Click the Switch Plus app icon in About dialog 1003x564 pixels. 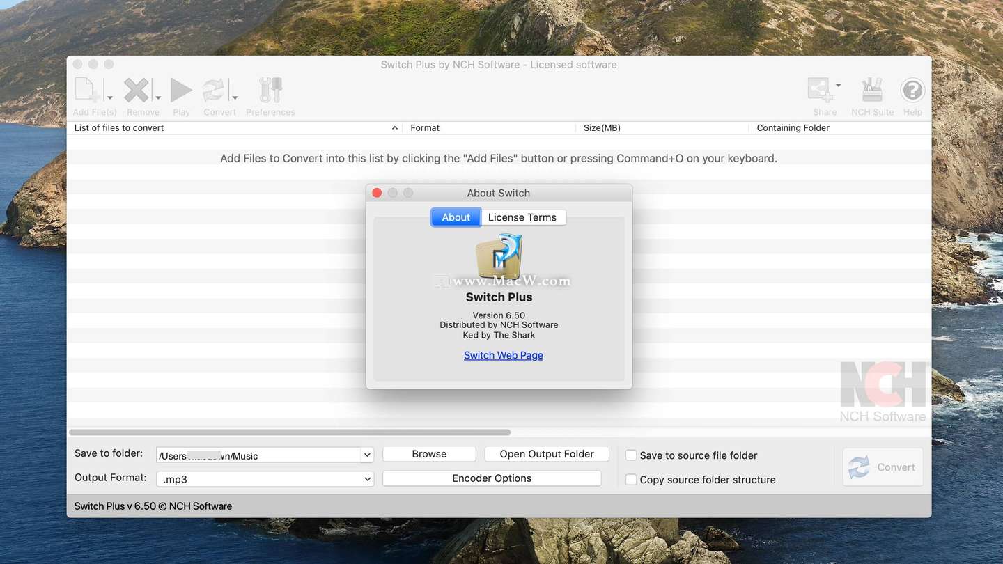499,257
